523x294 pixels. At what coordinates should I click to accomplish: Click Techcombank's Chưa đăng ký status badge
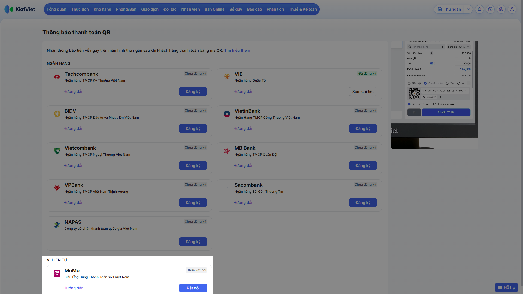pos(195,73)
